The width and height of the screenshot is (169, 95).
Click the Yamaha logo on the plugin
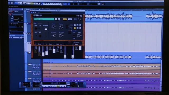[37, 16]
